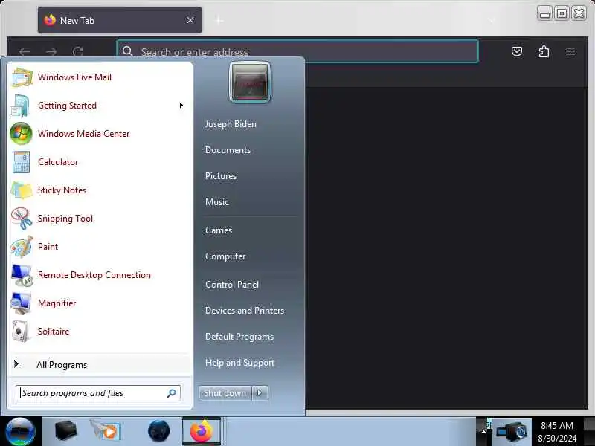Open the Paint palette icon
Screen dimensions: 595x446
[x=22, y=247]
